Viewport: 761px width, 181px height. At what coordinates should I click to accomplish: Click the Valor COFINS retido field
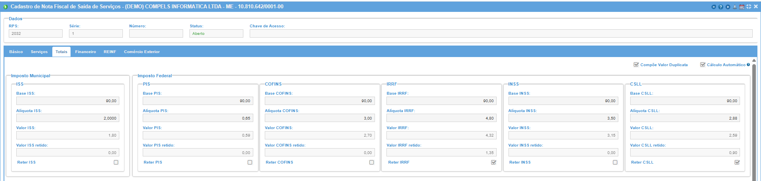[320, 152]
